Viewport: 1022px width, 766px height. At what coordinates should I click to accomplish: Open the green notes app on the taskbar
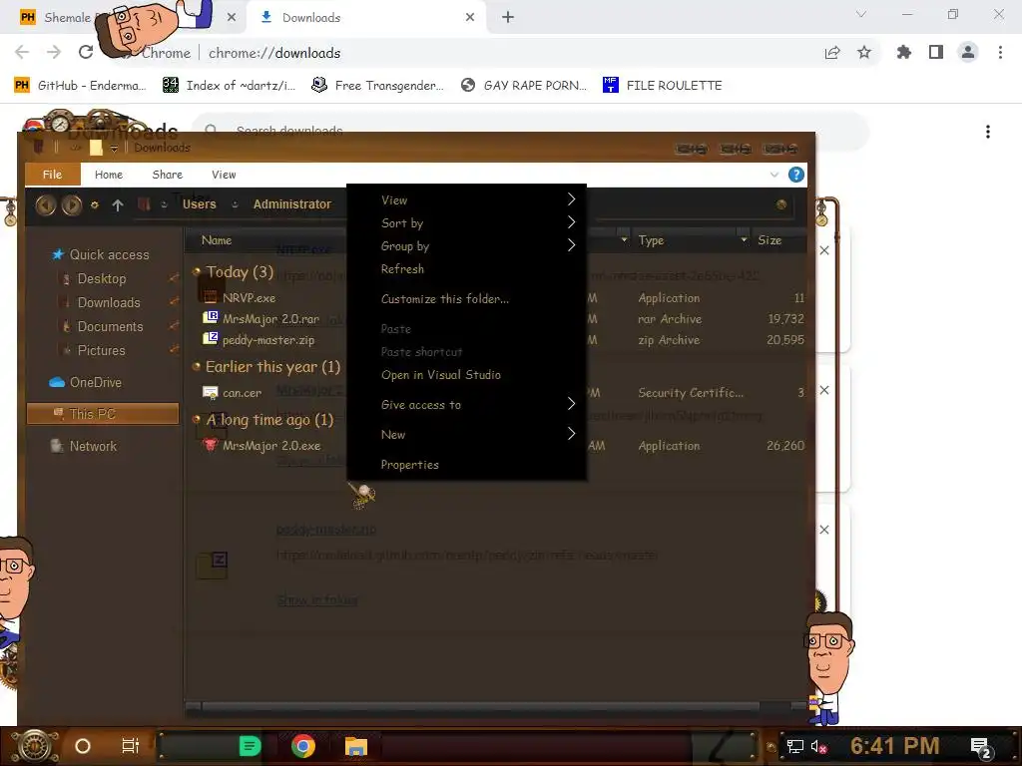click(x=250, y=746)
